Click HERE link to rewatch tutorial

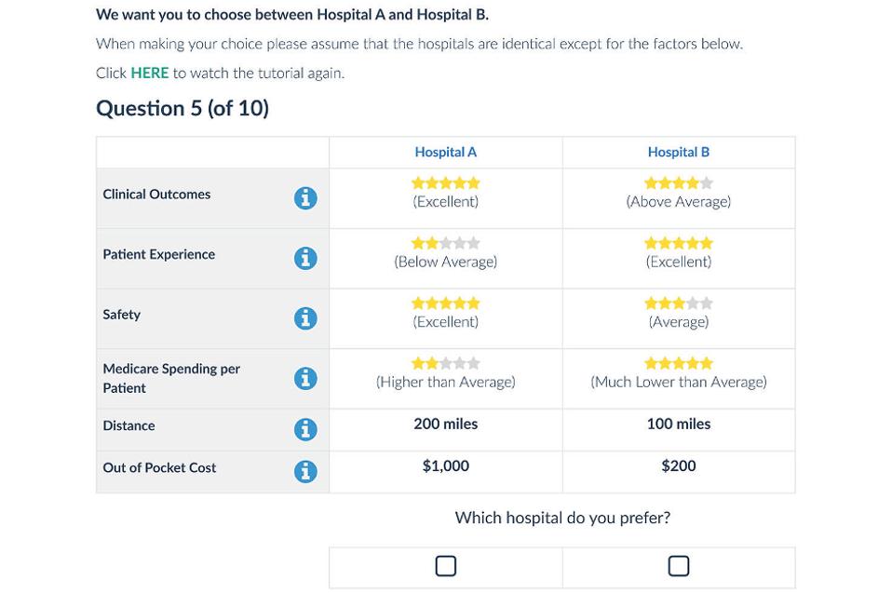pos(149,73)
